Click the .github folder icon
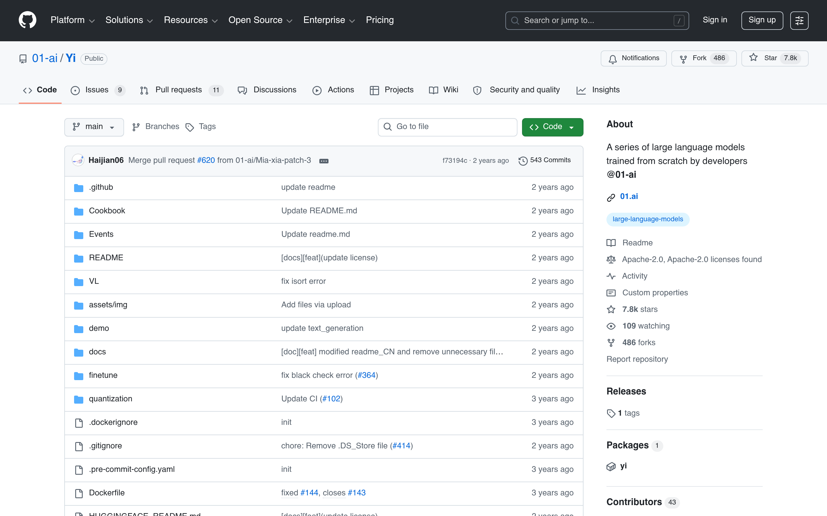The height and width of the screenshot is (516, 827). pos(79,188)
